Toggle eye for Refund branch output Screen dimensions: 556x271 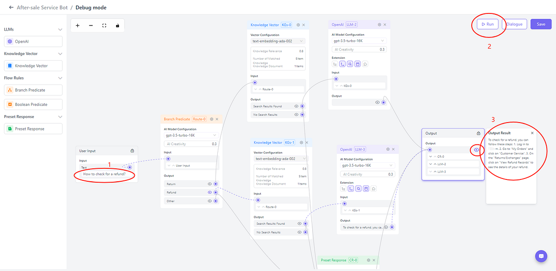pyautogui.click(x=210, y=192)
